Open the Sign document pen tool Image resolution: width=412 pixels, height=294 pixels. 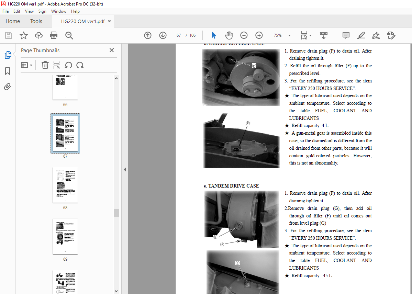coord(376,35)
